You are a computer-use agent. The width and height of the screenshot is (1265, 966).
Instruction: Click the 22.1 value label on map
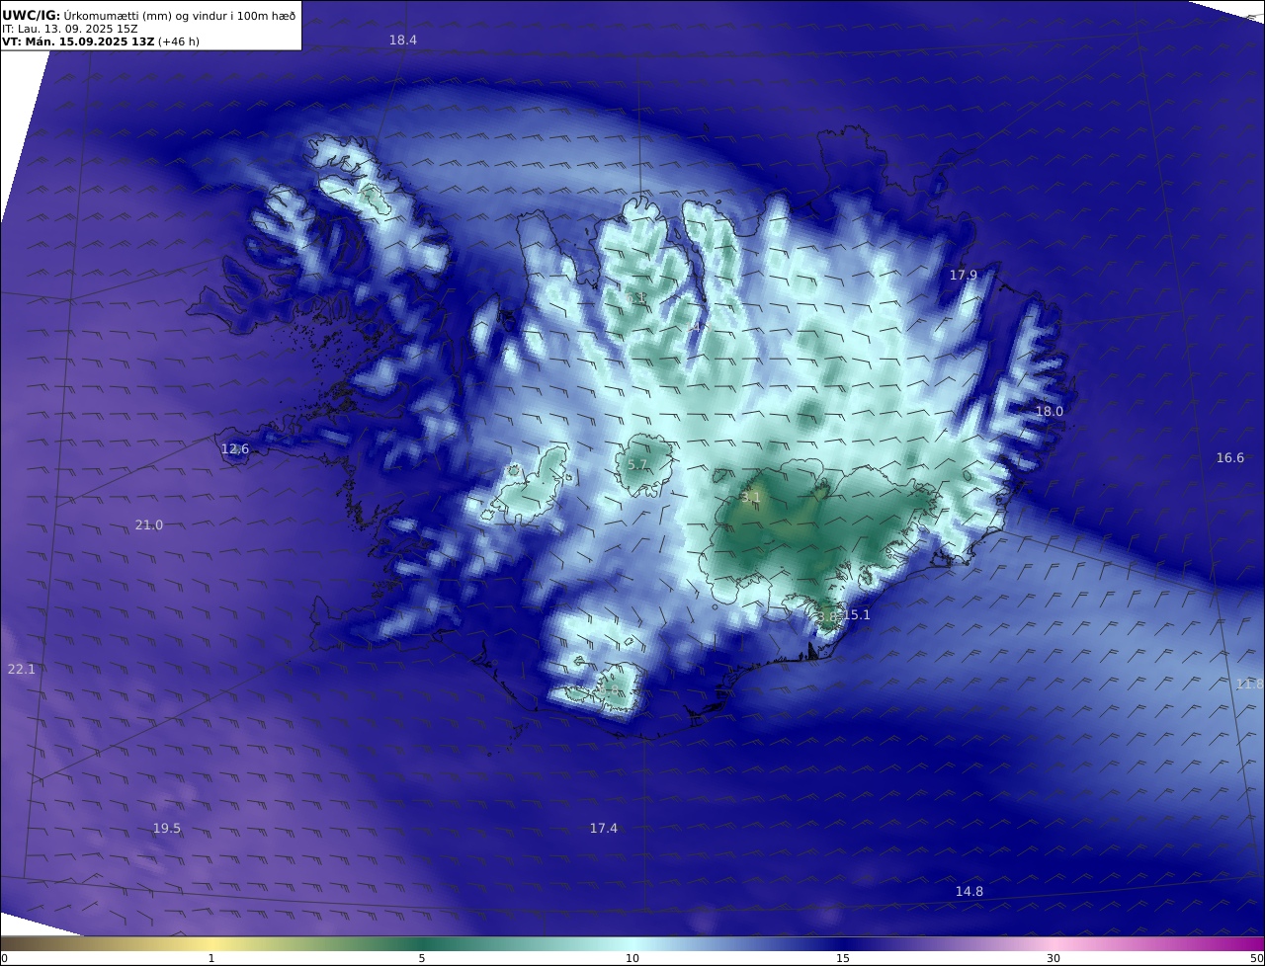[22, 669]
